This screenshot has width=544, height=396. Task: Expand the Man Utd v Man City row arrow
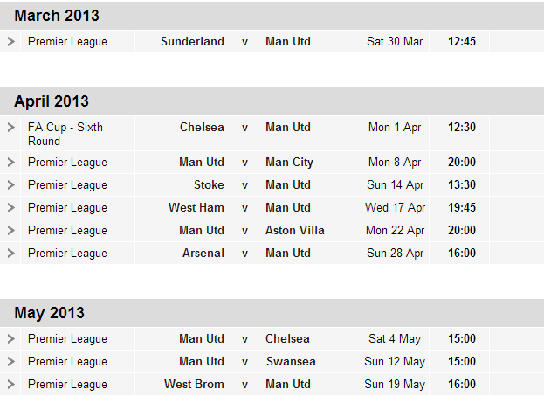[11, 163]
